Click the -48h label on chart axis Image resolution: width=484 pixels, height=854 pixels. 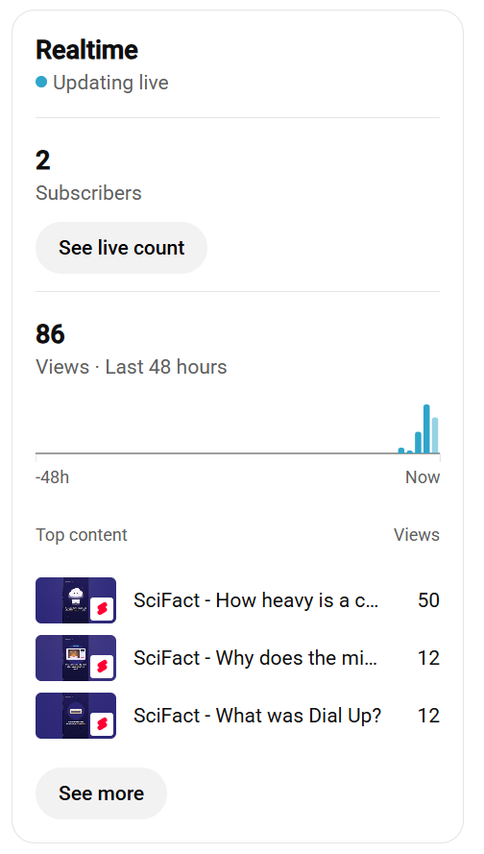[52, 477]
